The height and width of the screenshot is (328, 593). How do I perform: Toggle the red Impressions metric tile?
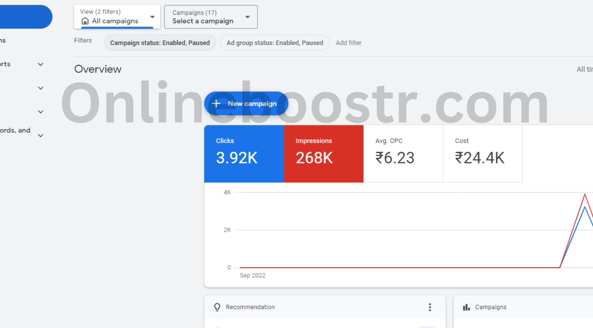point(323,154)
